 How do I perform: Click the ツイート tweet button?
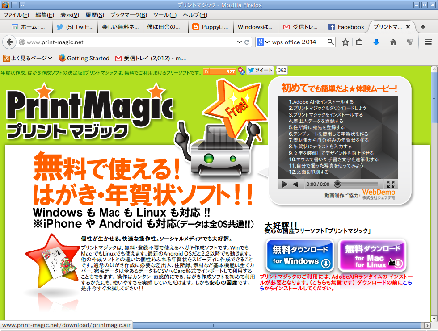coord(260,70)
